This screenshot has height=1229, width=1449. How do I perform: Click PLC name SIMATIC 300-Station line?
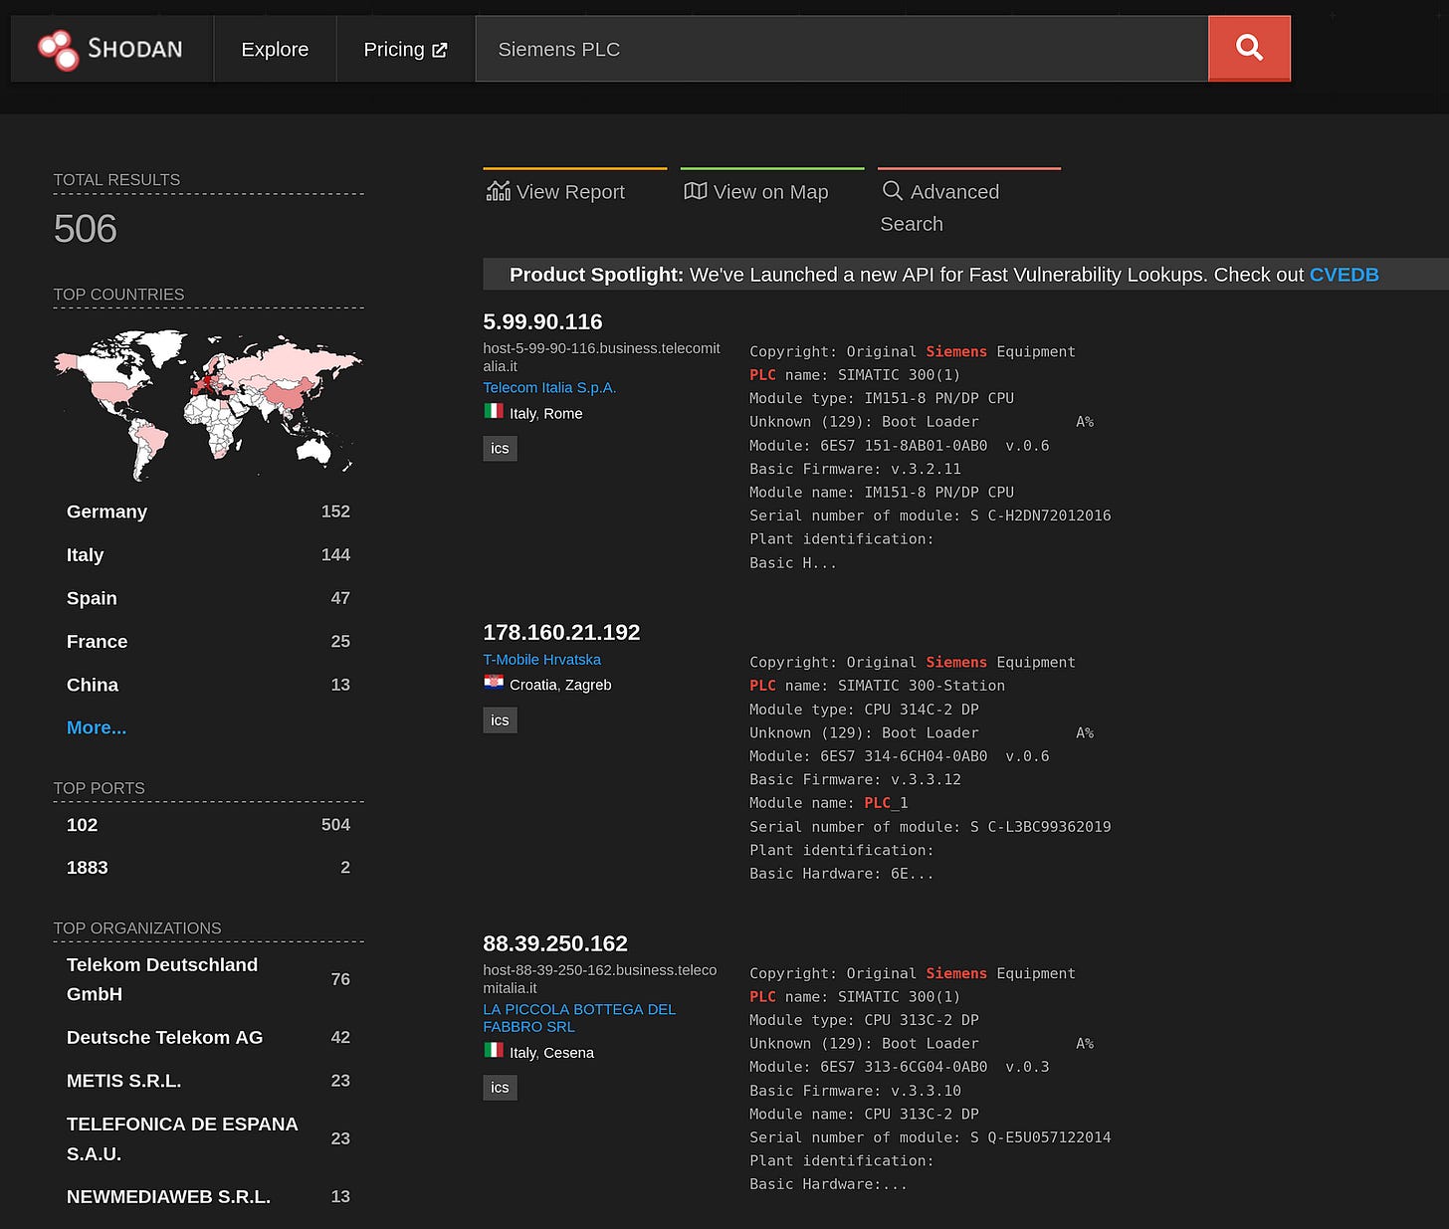877,686
